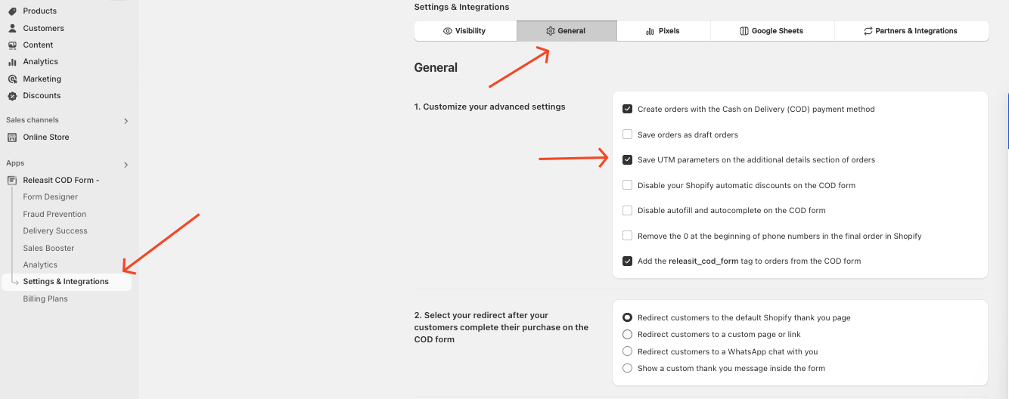This screenshot has width=1009, height=399.
Task: Click the Customers person icon
Action: point(12,28)
